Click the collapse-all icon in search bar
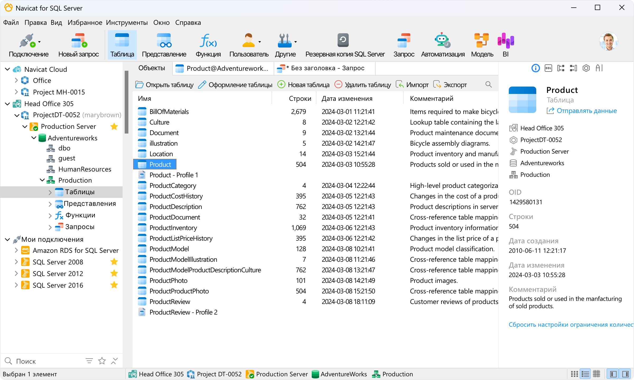The height and width of the screenshot is (380, 634). click(x=114, y=361)
